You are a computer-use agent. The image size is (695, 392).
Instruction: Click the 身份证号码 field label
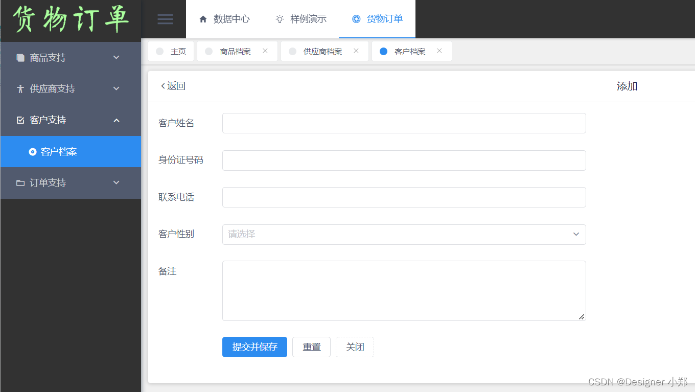181,160
